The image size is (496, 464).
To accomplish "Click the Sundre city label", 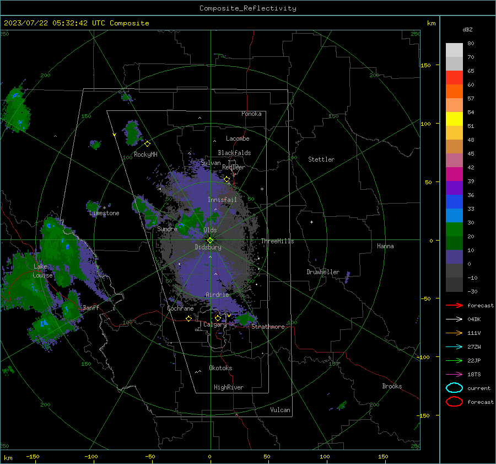I will pyautogui.click(x=167, y=228).
